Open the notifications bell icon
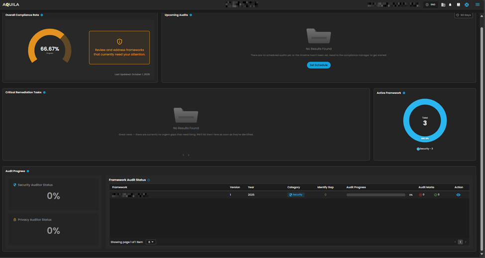The width and height of the screenshot is (485, 258). pos(450,4)
